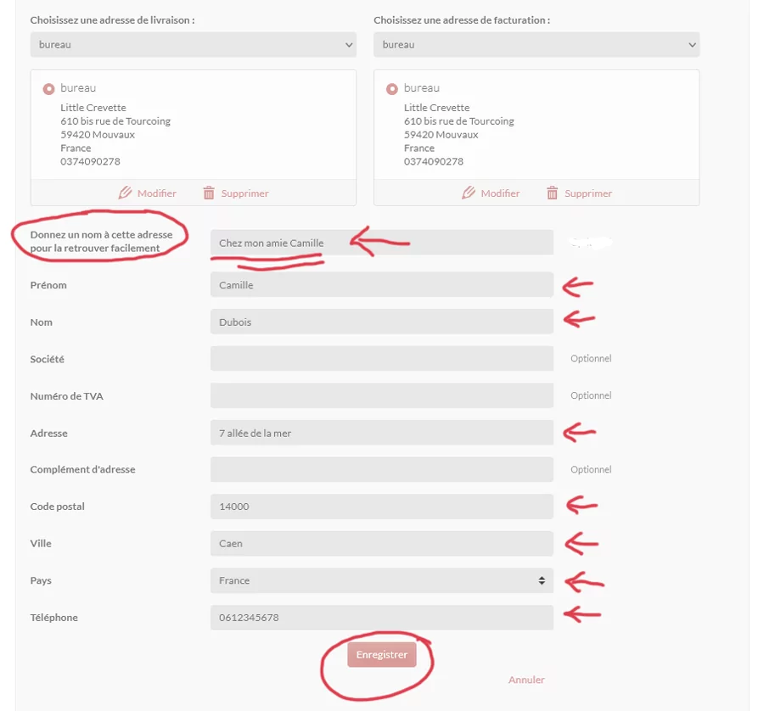Viewport: 764px width, 711px height.
Task: Open the delivery address dropdown
Action: tap(194, 45)
